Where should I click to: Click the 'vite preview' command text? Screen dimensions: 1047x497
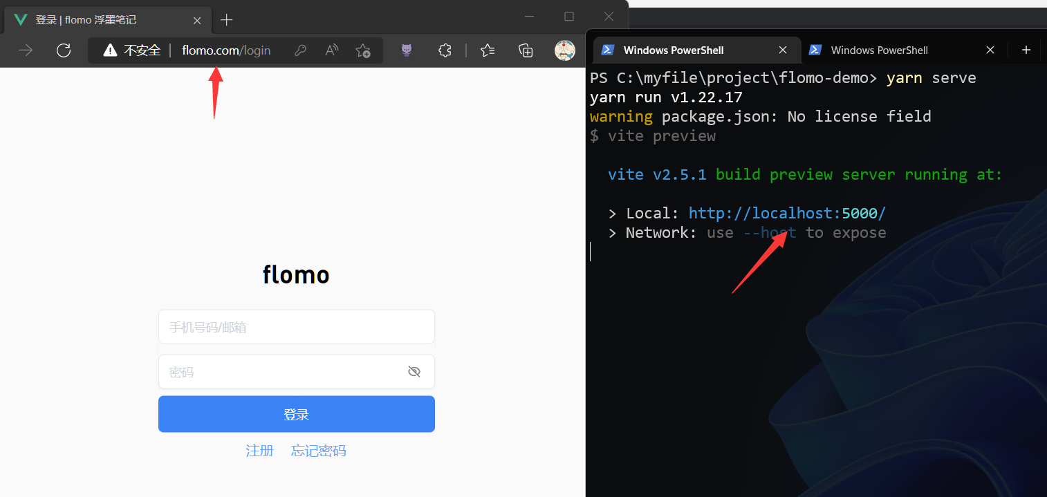coord(662,135)
